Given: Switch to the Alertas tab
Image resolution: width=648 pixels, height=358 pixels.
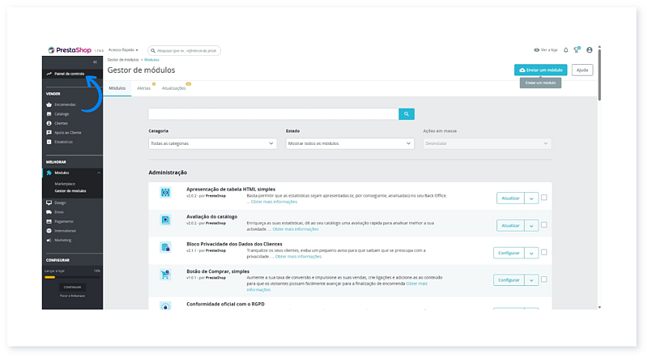Looking at the screenshot, I should 143,87.
